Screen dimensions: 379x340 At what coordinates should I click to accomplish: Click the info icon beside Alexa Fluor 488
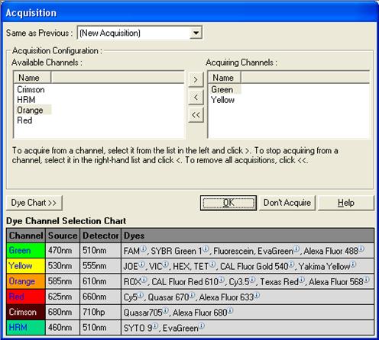pos(361,249)
